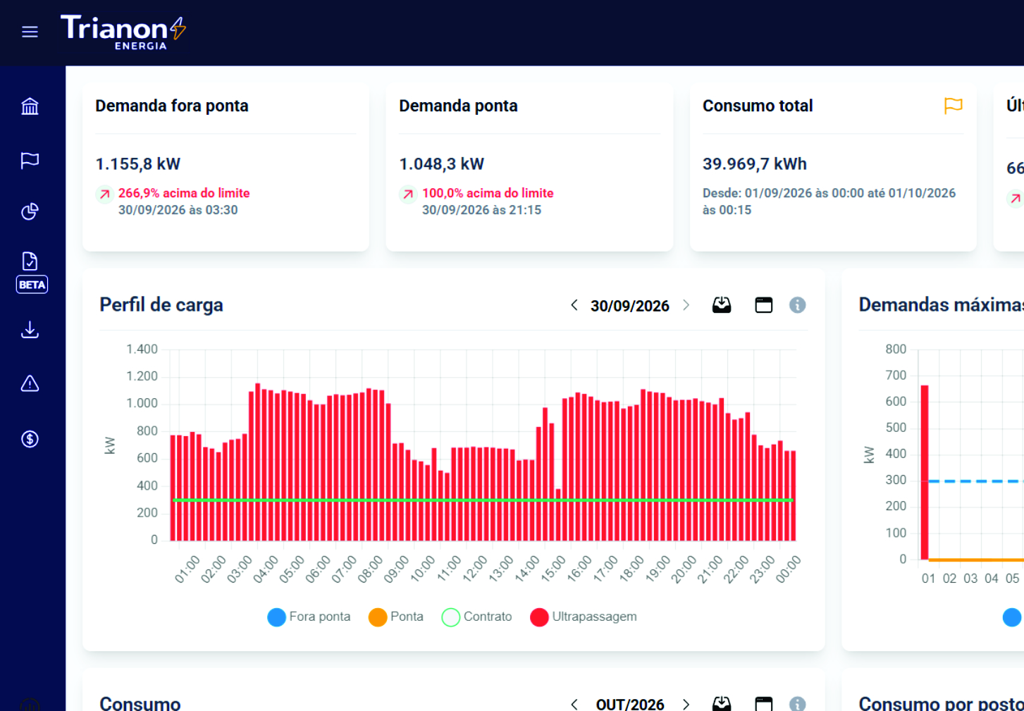Viewport: 1024px width, 711px height.
Task: Show Perfil de carga info tooltip
Action: click(797, 305)
